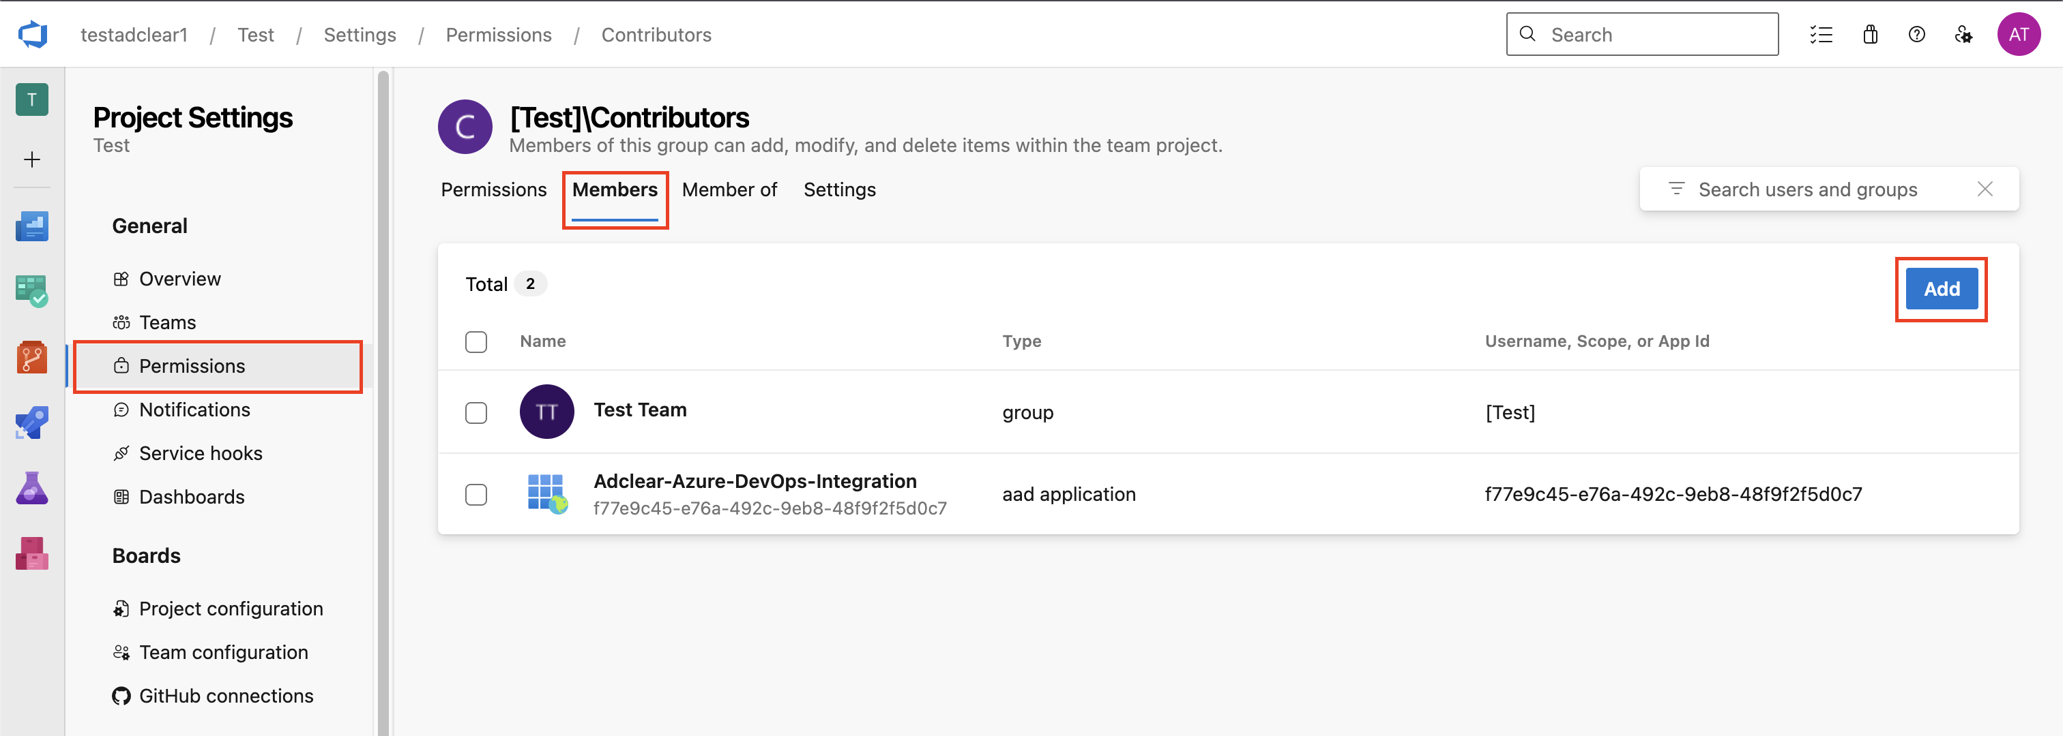Open Artifacts from the left sidebar
The width and height of the screenshot is (2063, 736).
(31, 553)
